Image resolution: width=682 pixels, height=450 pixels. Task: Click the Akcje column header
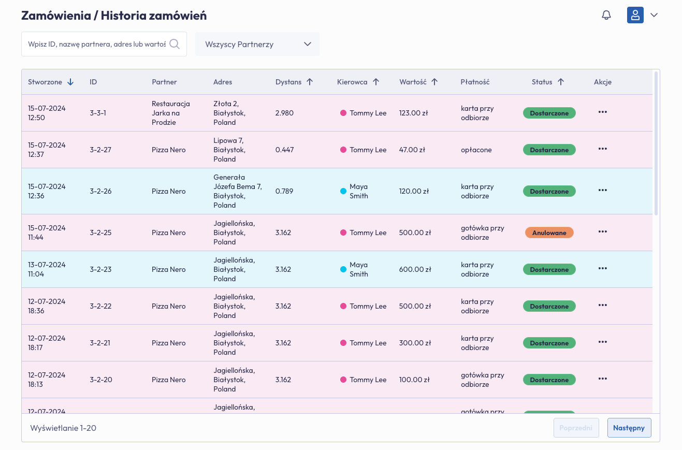[603, 82]
